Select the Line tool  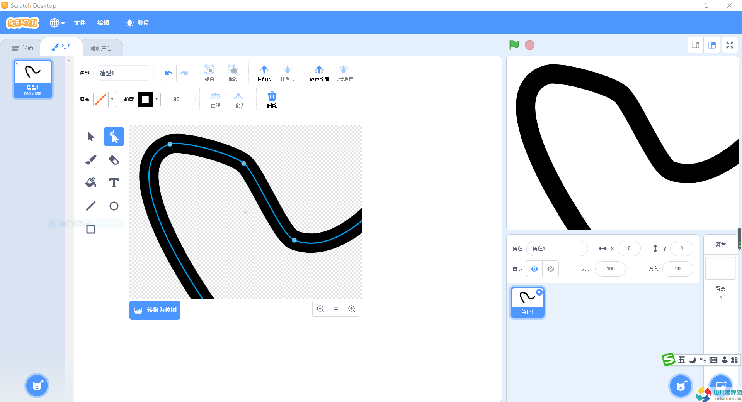coord(91,206)
